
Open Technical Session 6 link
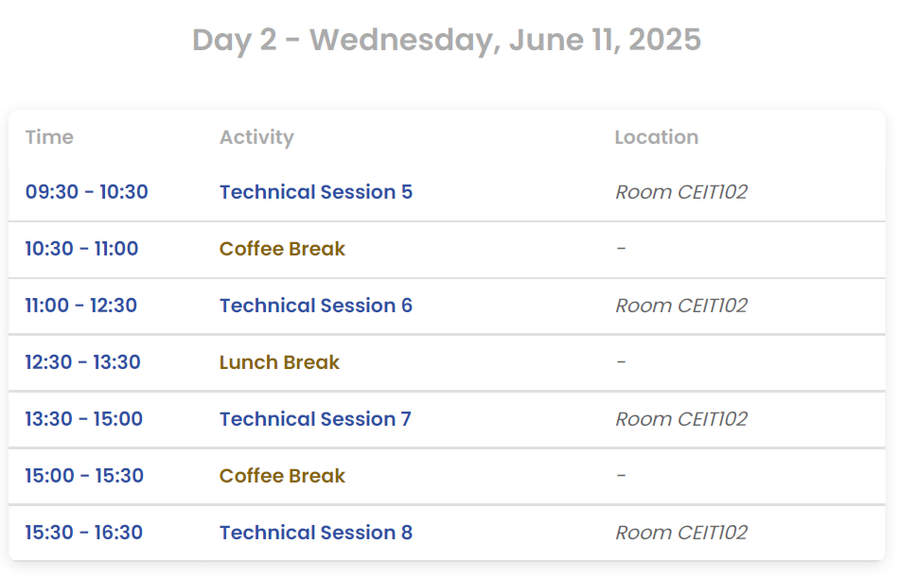[x=315, y=306]
